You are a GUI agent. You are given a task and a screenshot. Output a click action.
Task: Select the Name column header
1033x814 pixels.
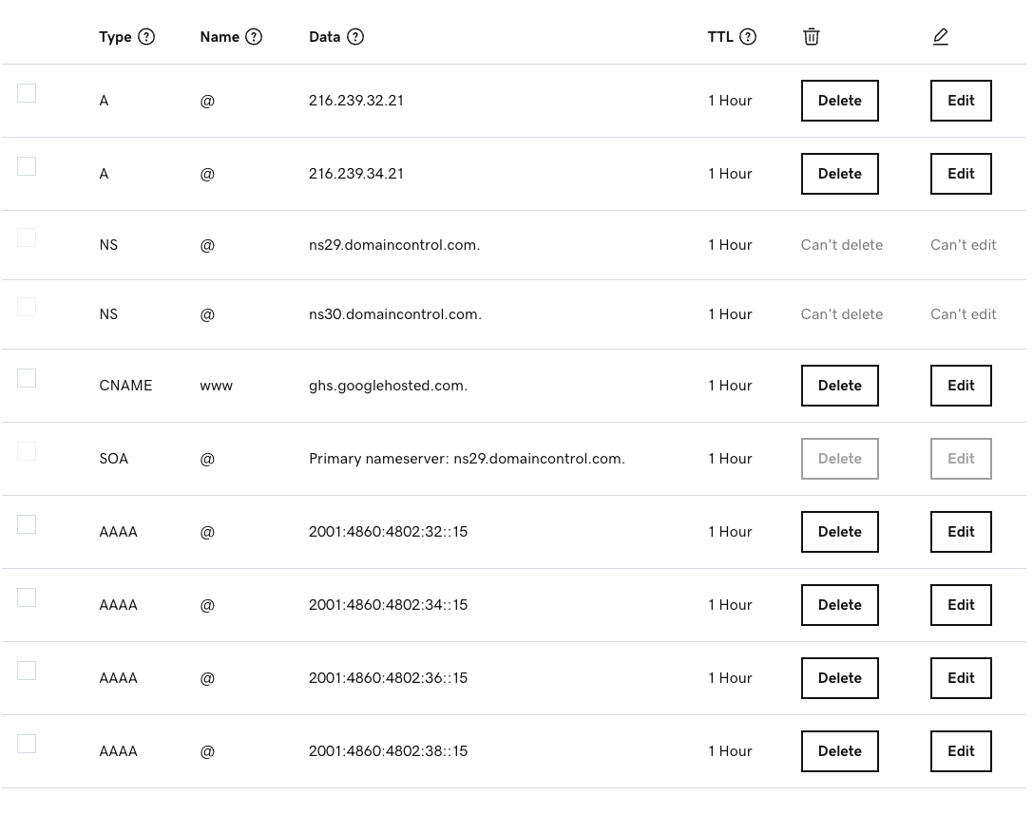click(x=220, y=37)
